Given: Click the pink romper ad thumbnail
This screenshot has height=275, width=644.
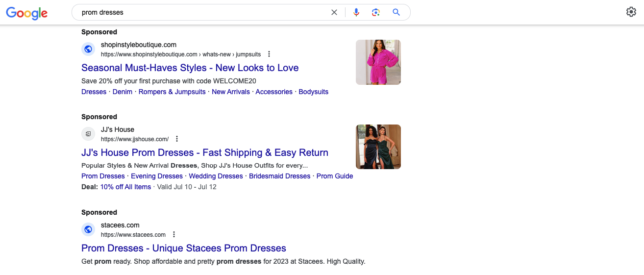Looking at the screenshot, I should (378, 62).
